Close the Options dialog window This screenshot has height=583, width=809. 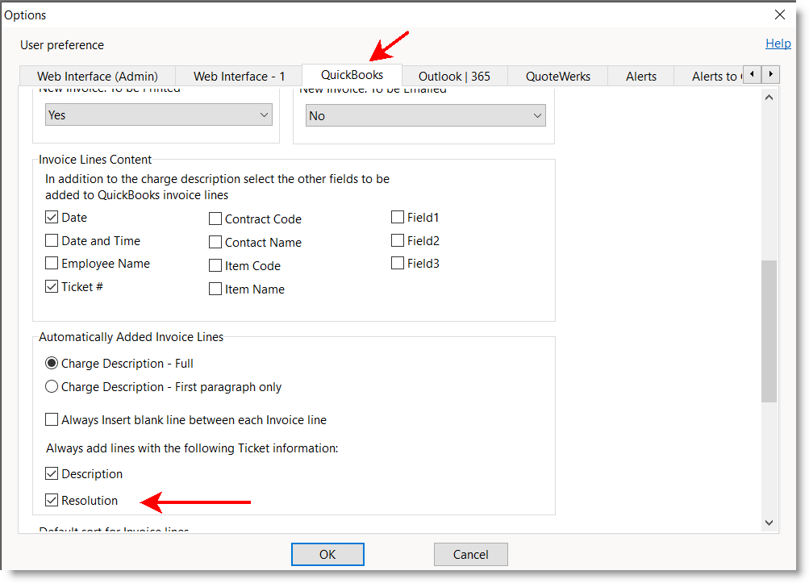(779, 15)
